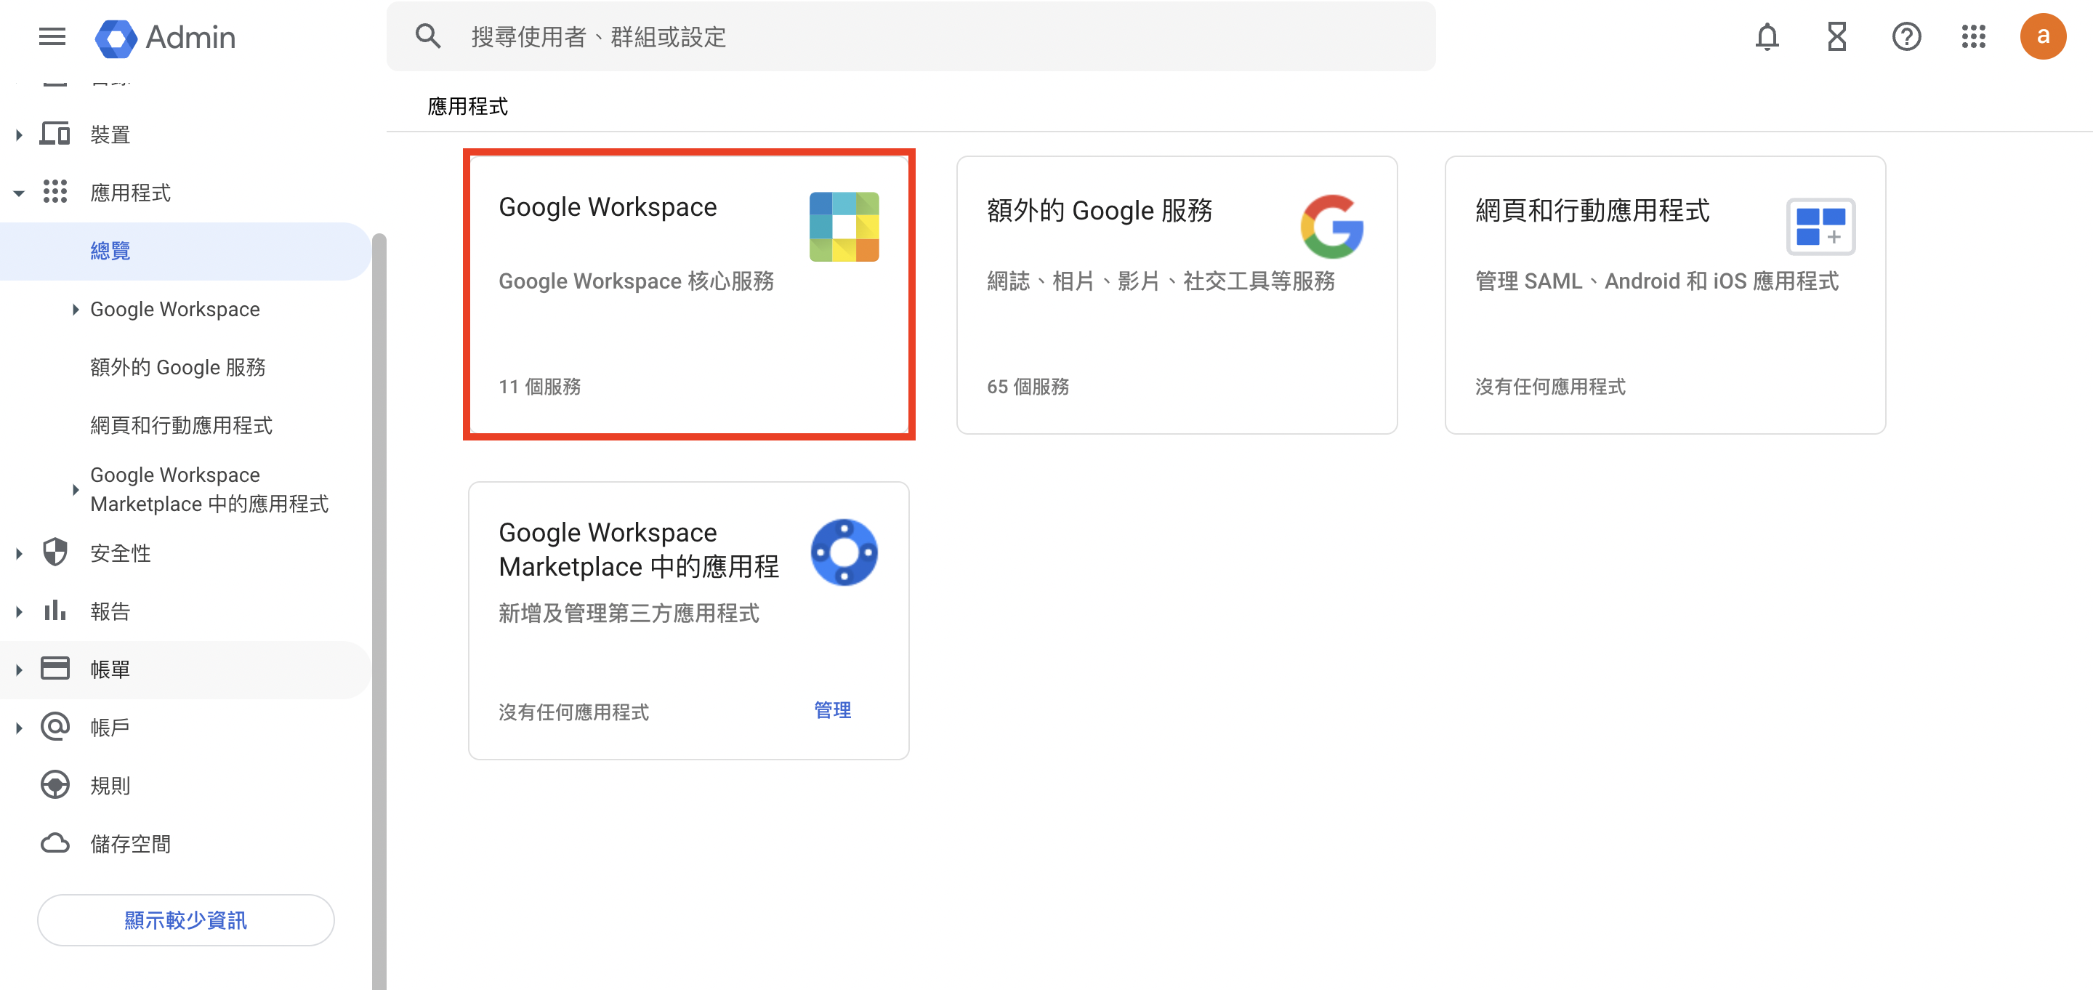Click the search magnifier icon
This screenshot has width=2093, height=990.
coord(428,36)
